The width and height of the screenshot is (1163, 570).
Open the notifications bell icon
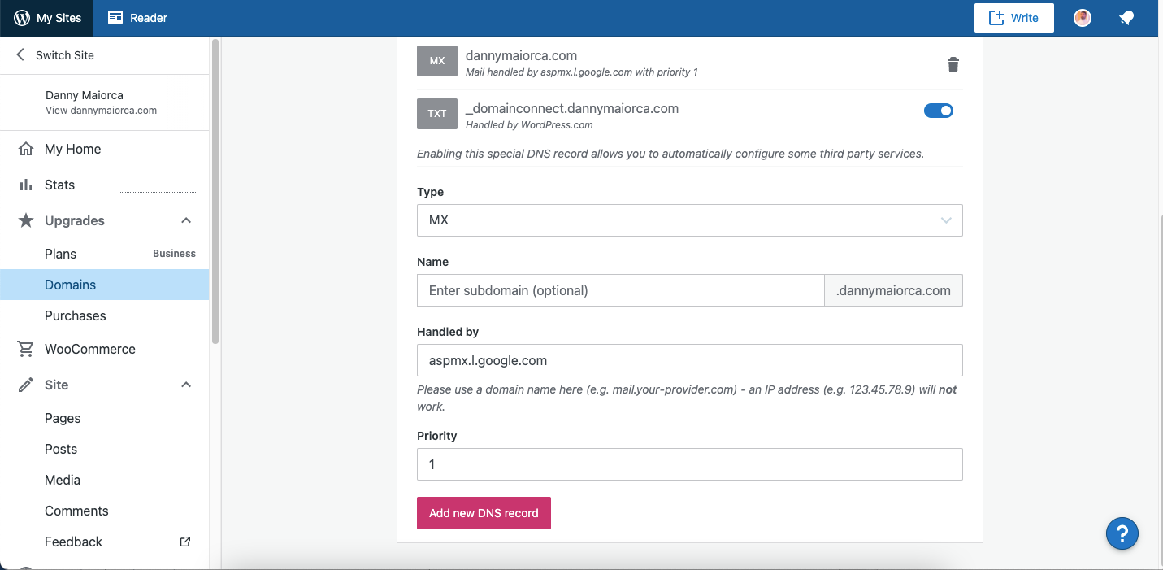(x=1126, y=18)
